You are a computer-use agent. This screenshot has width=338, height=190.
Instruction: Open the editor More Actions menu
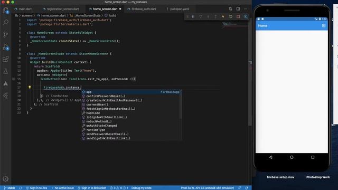tap(246, 9)
